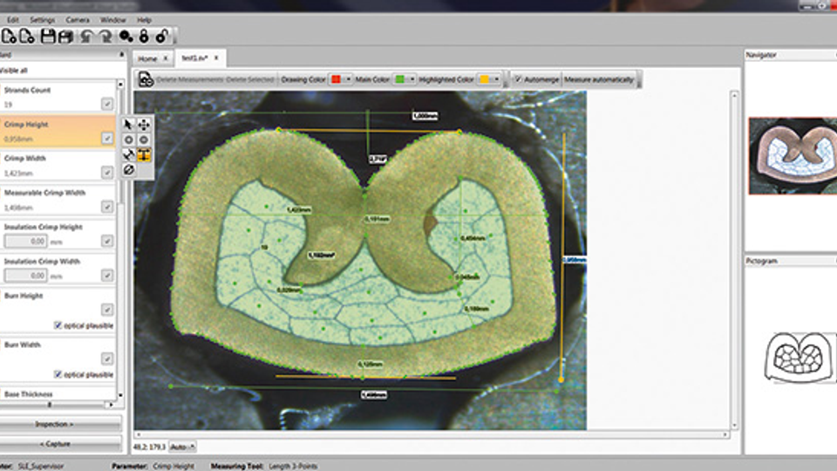Click the Save icon in the toolbar

tap(47, 37)
